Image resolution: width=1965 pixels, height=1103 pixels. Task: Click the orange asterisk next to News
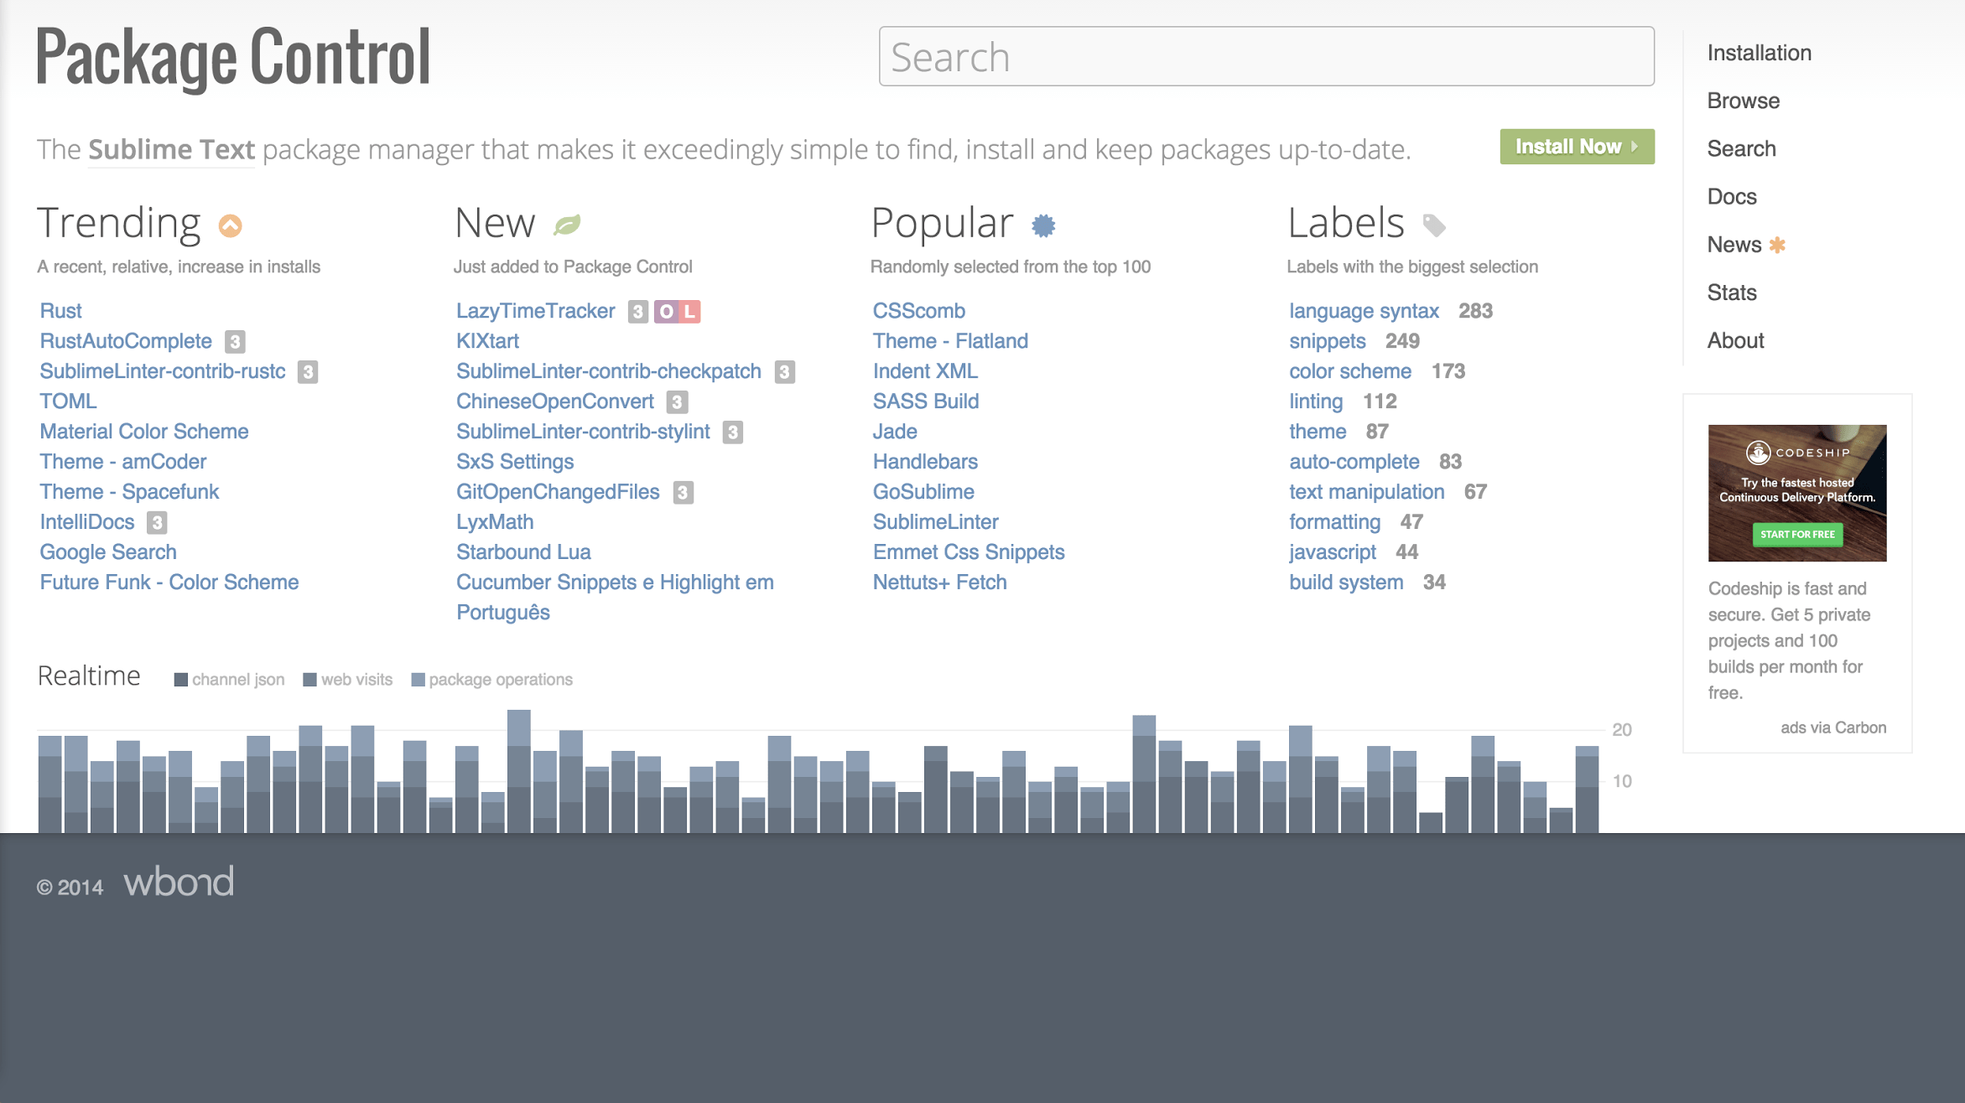(x=1777, y=245)
